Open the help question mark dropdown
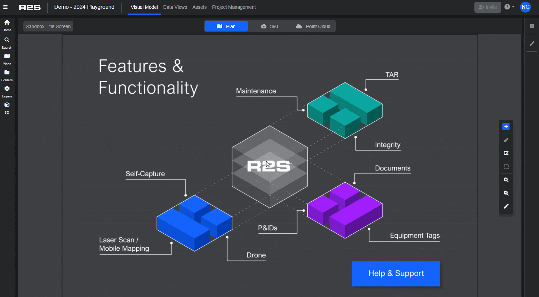 509,7
